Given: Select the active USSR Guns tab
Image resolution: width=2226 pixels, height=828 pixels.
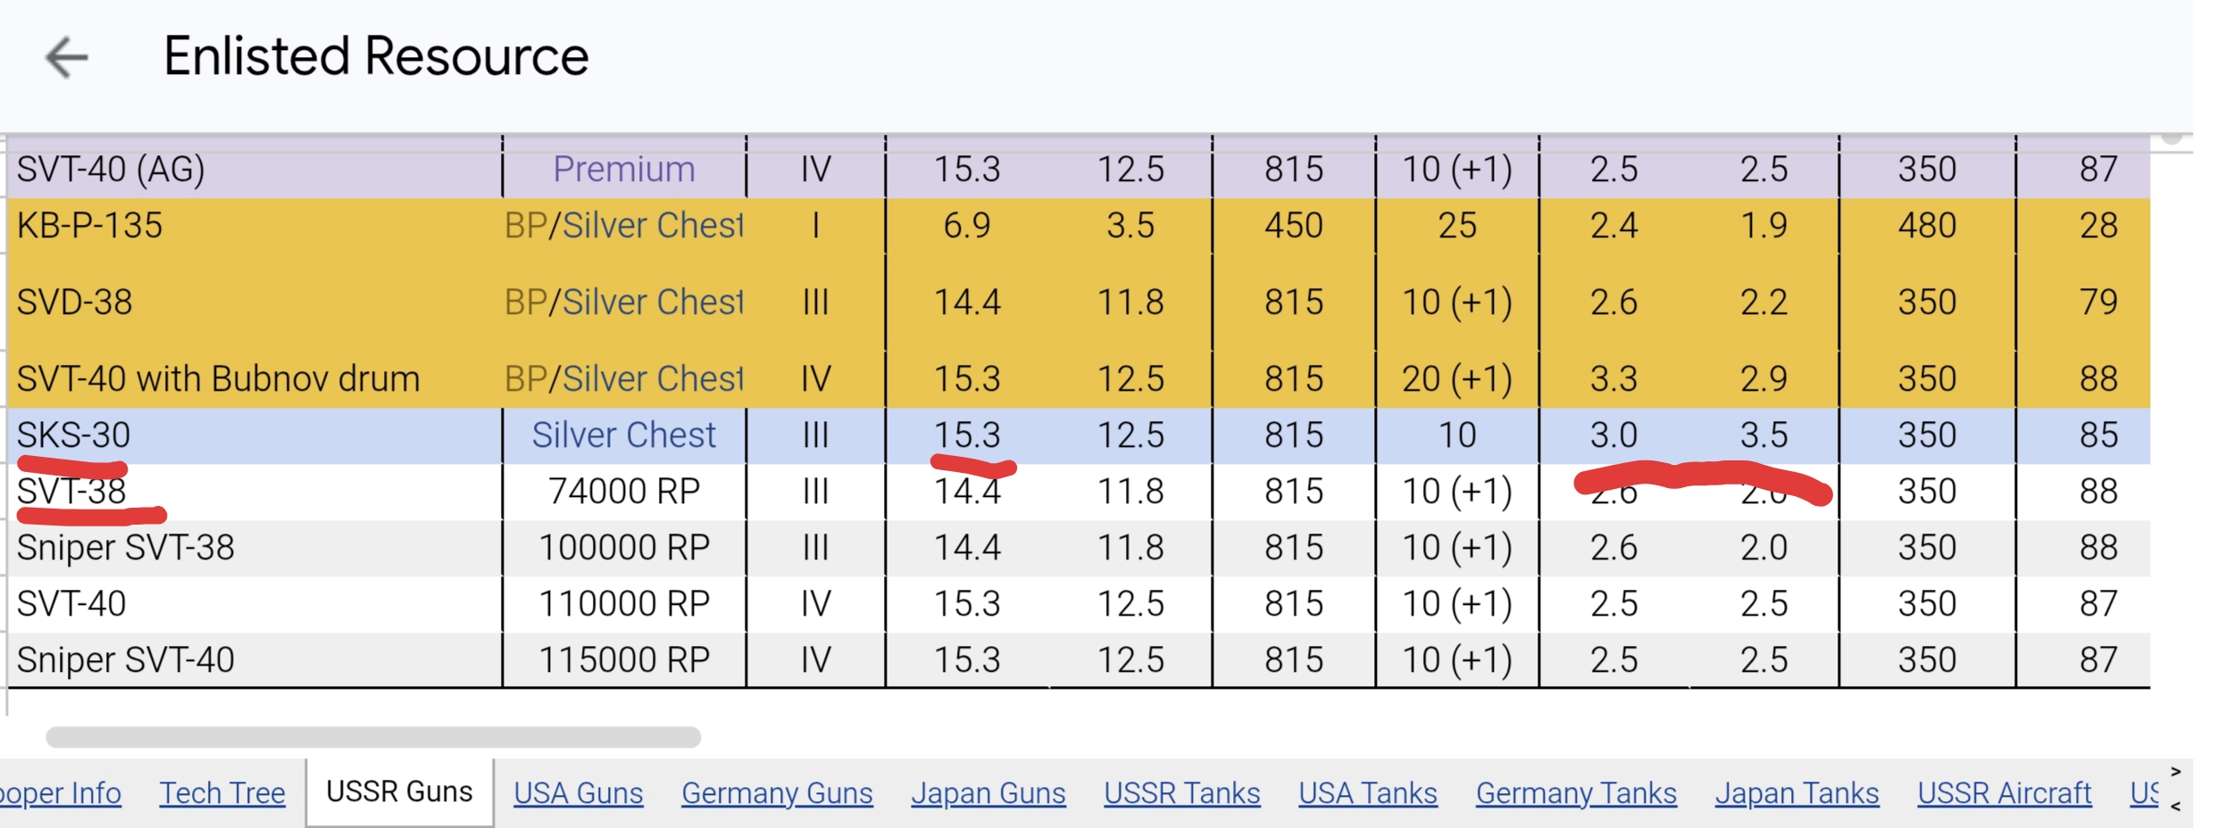Looking at the screenshot, I should coord(399,792).
